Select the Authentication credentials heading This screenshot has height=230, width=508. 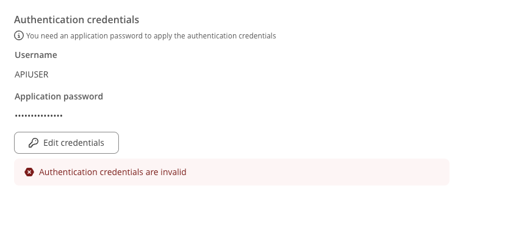[76, 20]
